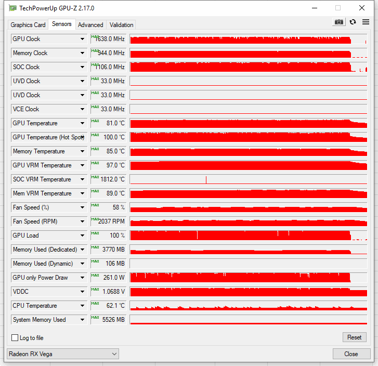This screenshot has width=378, height=366.
Task: Click the SOC Clock 1106.0 MHz value
Action: tap(109, 67)
